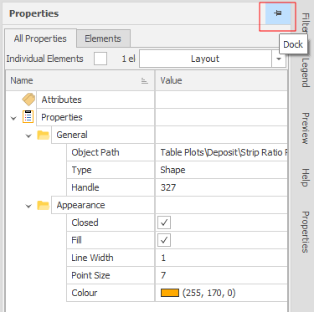Switch to the Elements tab
This screenshot has width=314, height=312.
(x=103, y=38)
